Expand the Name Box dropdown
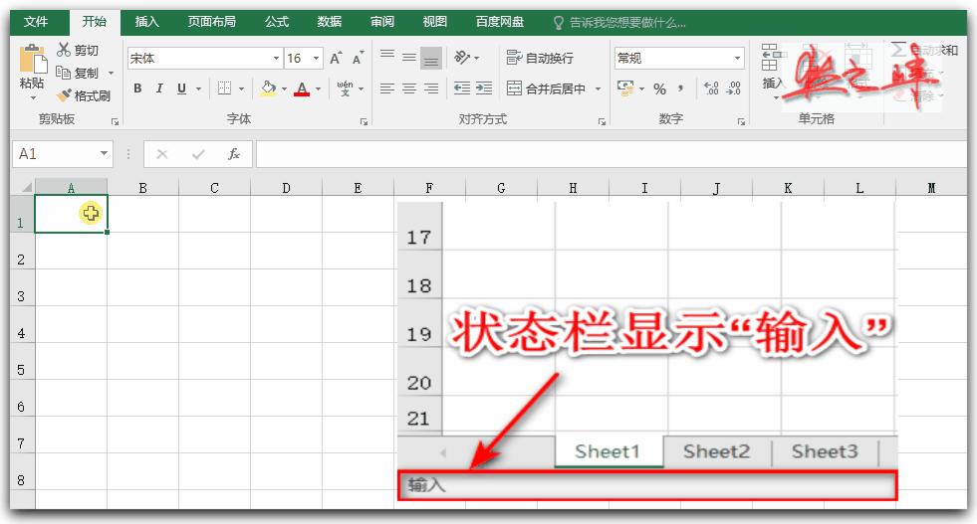977x524 pixels. (104, 153)
